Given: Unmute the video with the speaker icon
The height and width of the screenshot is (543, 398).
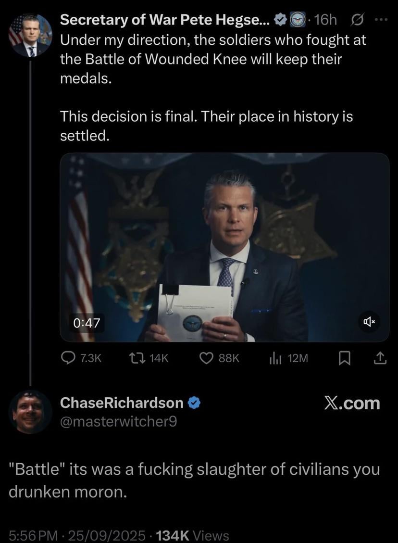Looking at the screenshot, I should pyautogui.click(x=369, y=322).
